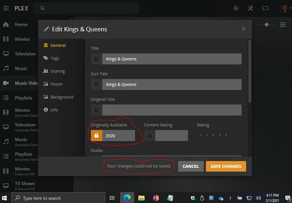Click the Sort Title input field

click(172, 84)
